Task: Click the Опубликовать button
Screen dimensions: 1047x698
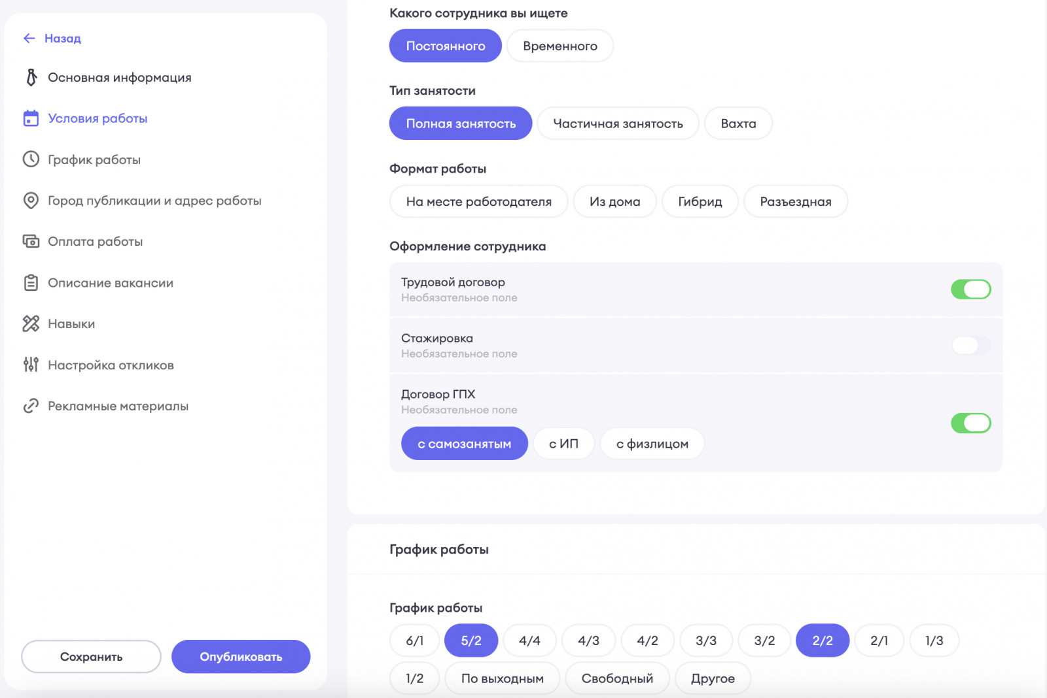Action: tap(241, 657)
